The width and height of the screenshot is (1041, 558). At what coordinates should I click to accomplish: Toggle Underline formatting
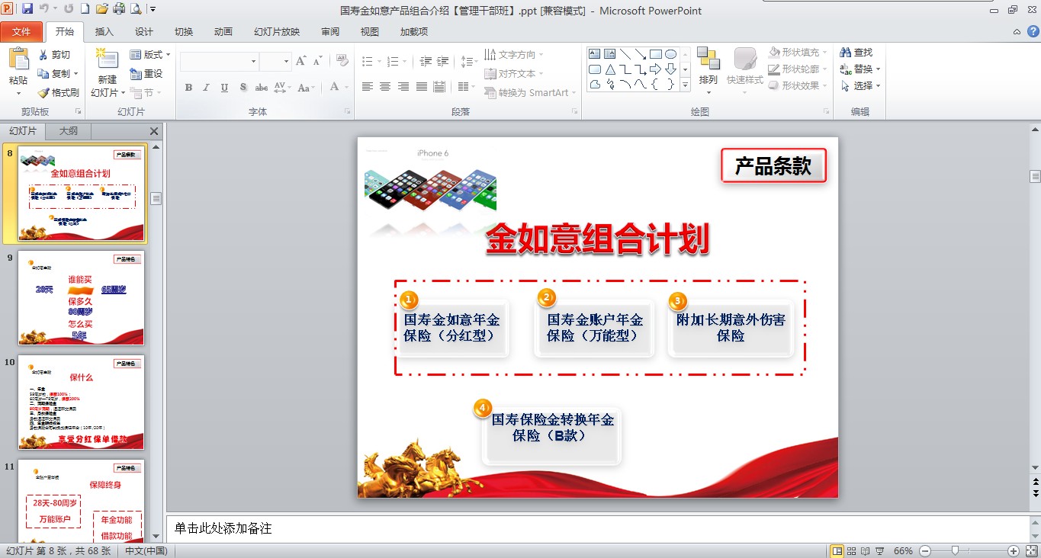point(224,88)
